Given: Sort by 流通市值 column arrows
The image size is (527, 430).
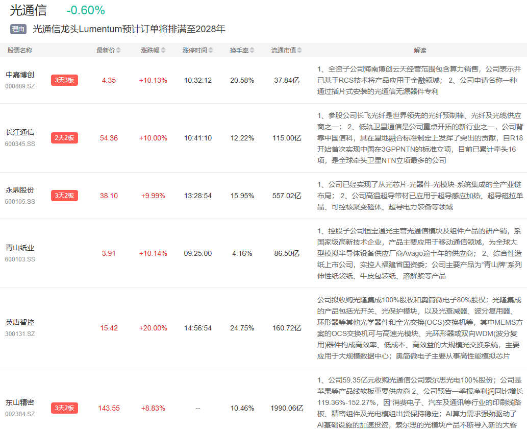Looking at the screenshot, I should pyautogui.click(x=299, y=51).
